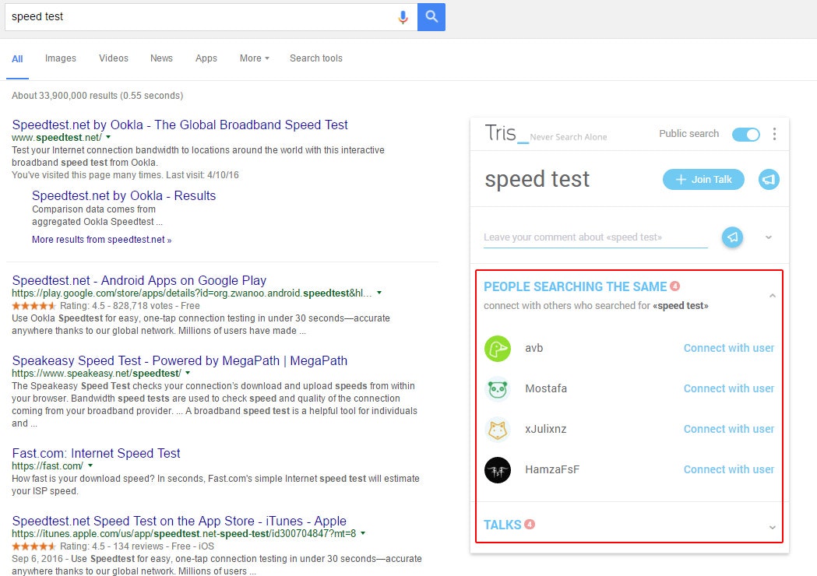Click HamzaFsF's black avatar

pos(498,470)
